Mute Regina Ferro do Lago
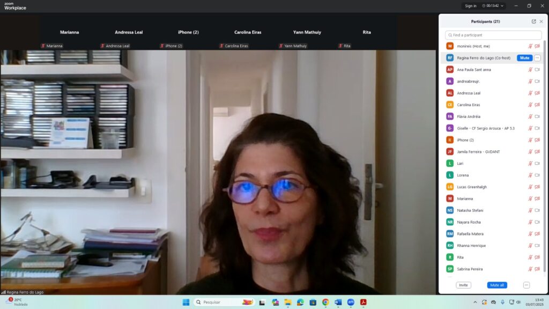 [524, 58]
